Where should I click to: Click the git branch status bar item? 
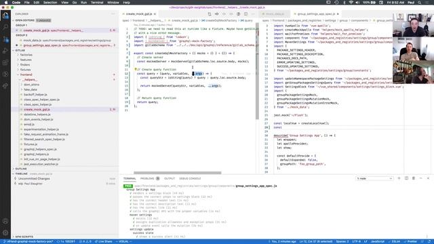click(28, 241)
